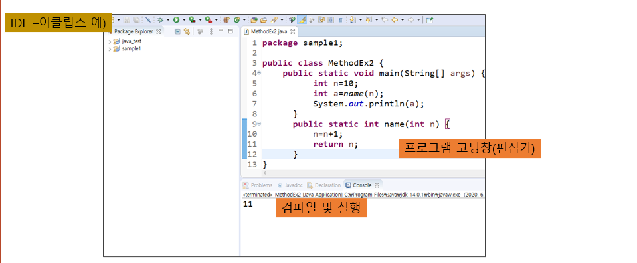Open the New Java Class dropdown arrow
Screen dimensions: 637x263
click(244, 19)
